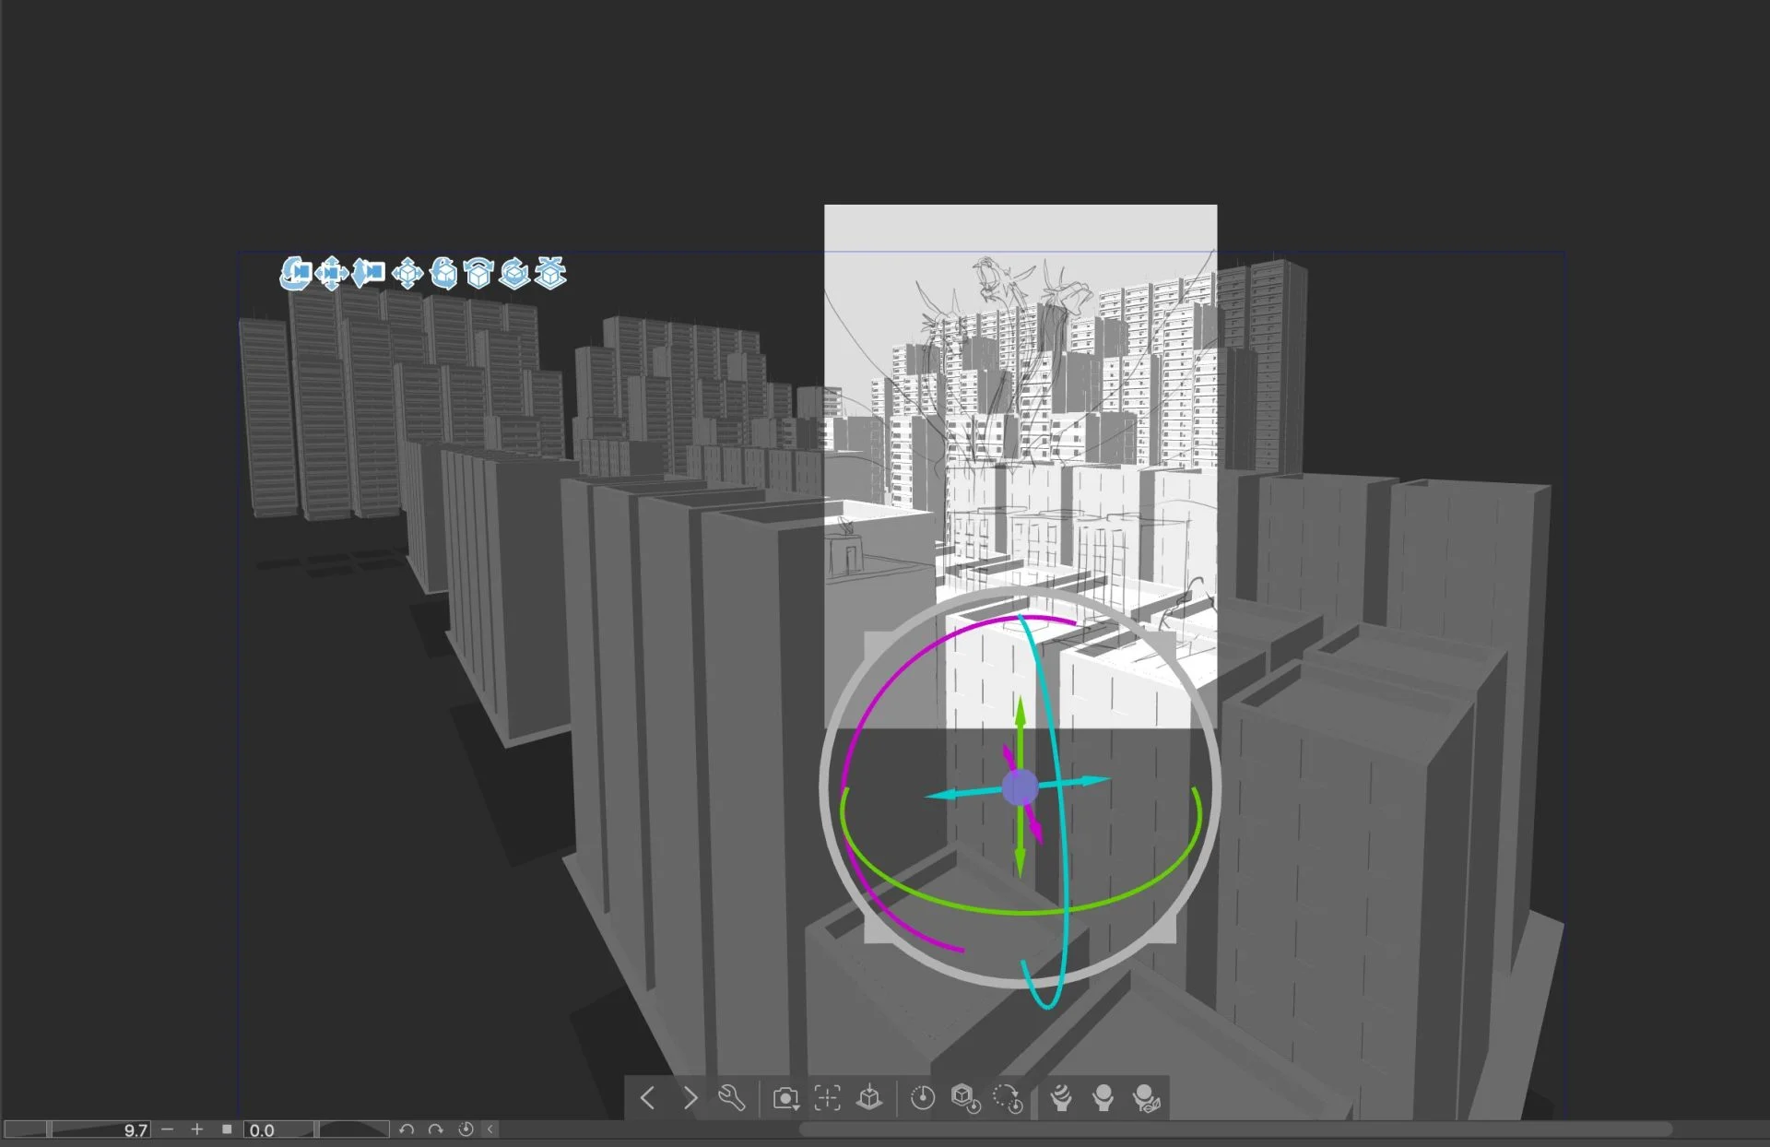Click the camera dolly forward-back icon
1770x1147 pixels.
click(x=368, y=273)
